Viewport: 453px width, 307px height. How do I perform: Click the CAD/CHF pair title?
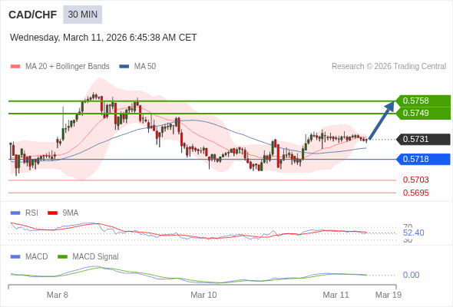tap(33, 15)
